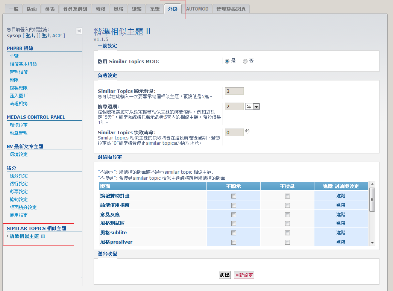
Task: Click the 快取壽命 seconds input field
Action: point(234,132)
